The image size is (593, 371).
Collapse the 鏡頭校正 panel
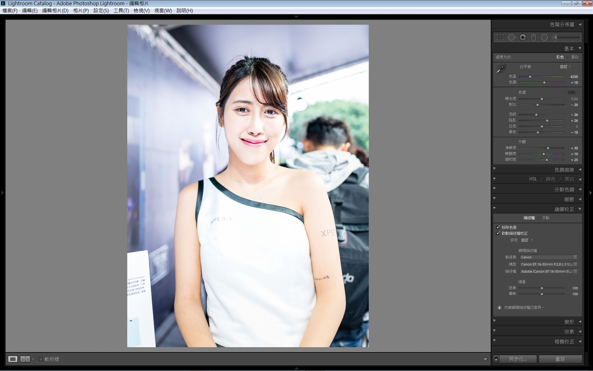click(x=580, y=209)
